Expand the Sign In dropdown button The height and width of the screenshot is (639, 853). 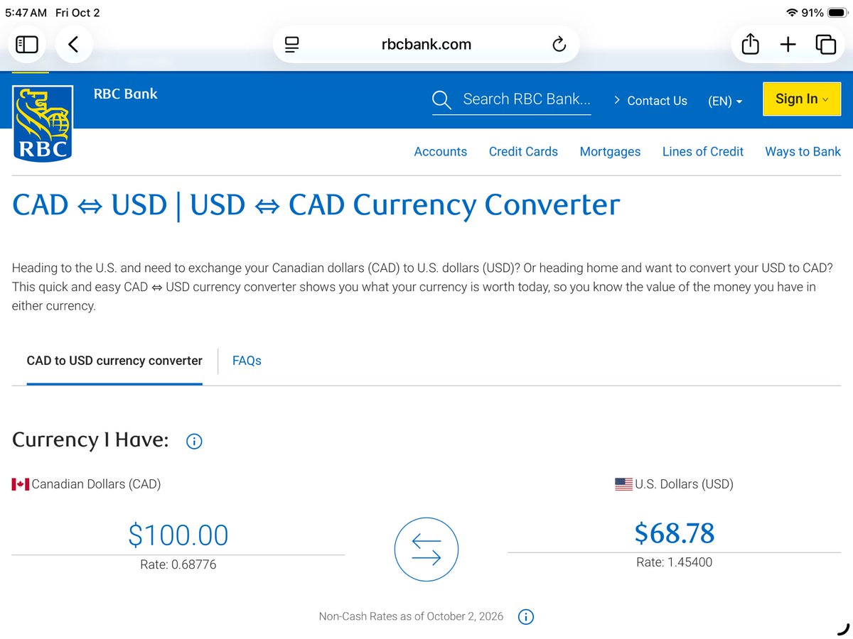point(802,99)
